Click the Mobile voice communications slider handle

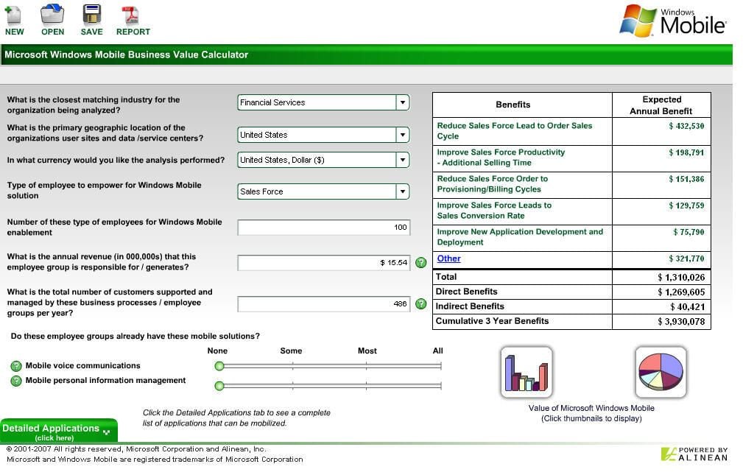point(219,366)
